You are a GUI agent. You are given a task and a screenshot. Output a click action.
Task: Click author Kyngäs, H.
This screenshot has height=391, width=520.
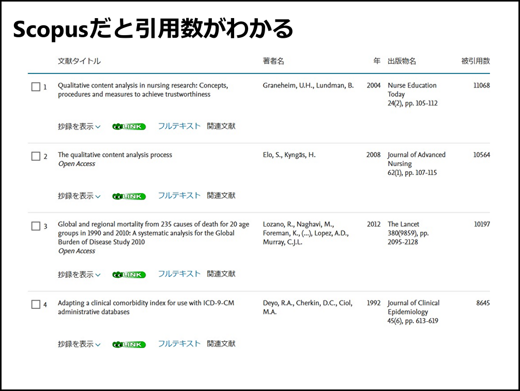coord(300,155)
